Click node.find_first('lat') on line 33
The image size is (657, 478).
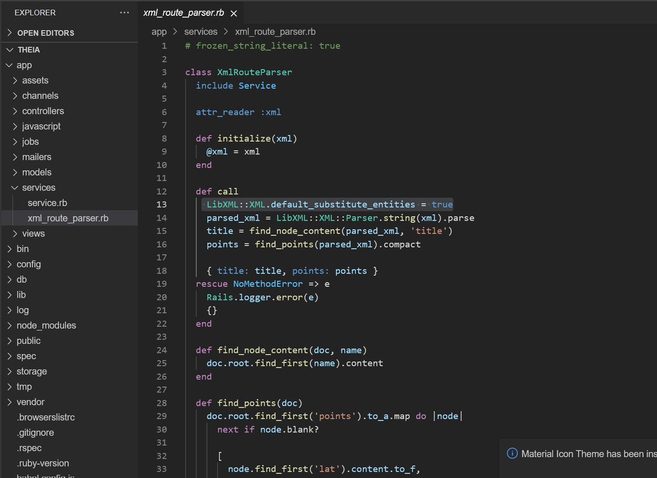[x=287, y=469]
